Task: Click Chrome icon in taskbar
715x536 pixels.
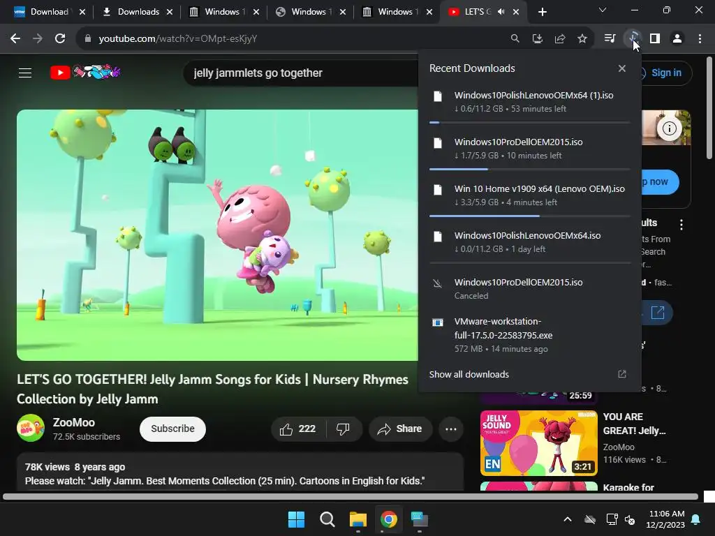Action: [x=388, y=519]
